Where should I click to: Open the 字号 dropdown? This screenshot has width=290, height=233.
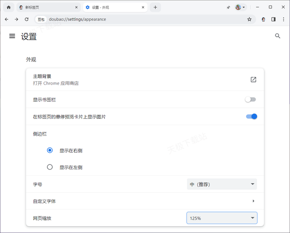pyautogui.click(x=222, y=184)
